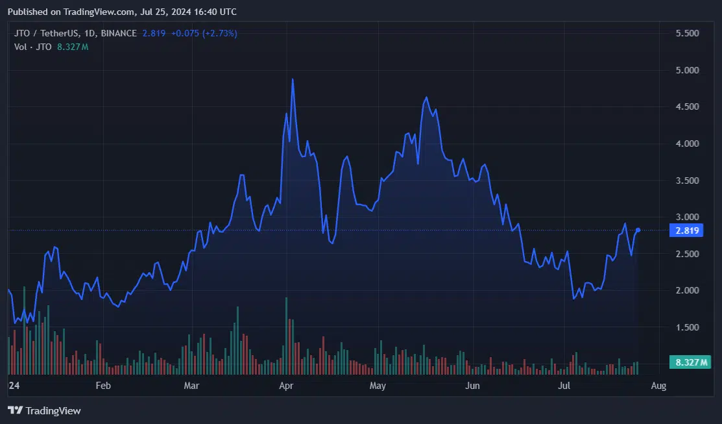722x424 pixels.
Task: Click the Apr label on time axis
Action: pyautogui.click(x=286, y=386)
